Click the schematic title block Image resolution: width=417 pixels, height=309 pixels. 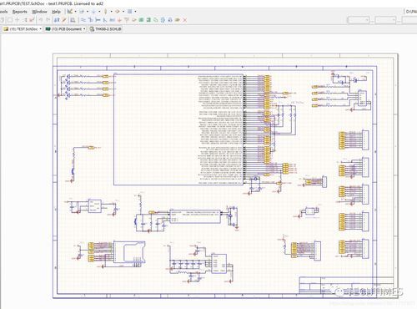(x=346, y=285)
